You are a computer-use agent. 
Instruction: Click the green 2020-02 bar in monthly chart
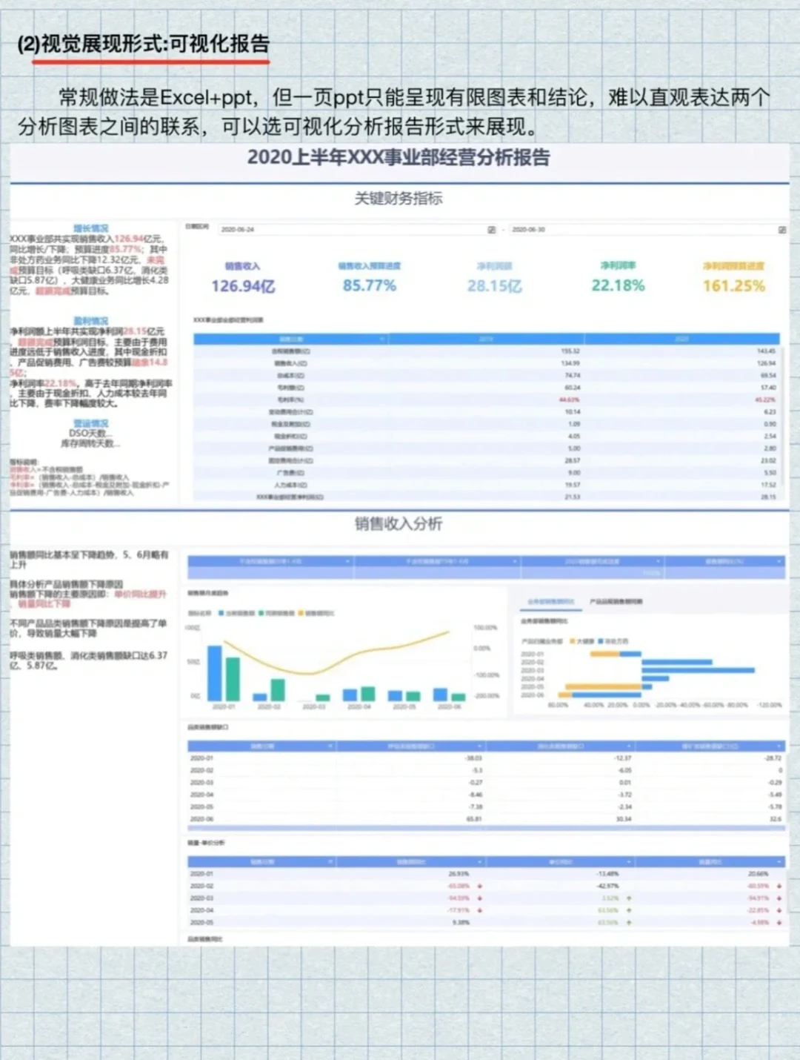278,689
